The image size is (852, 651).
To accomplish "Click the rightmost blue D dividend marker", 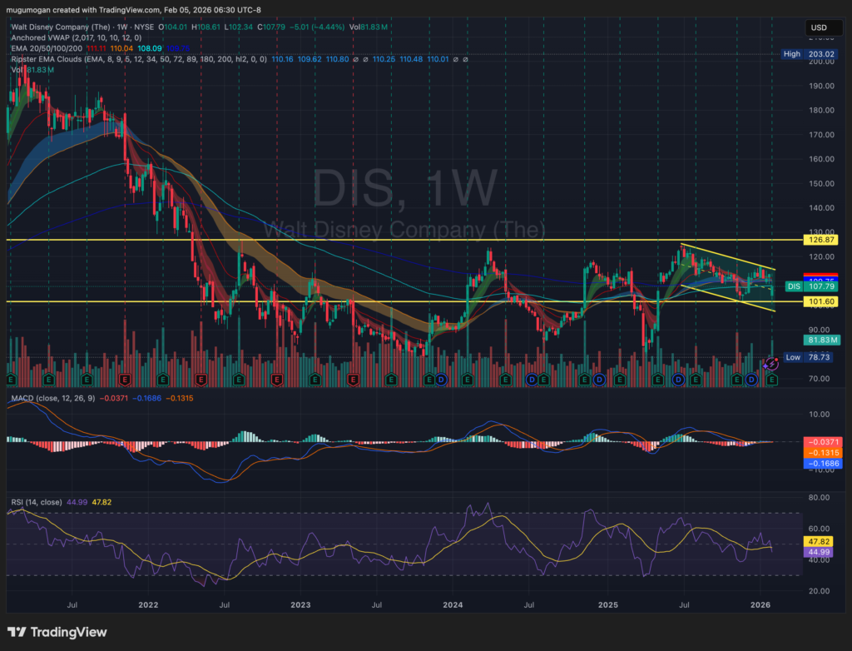I will click(x=751, y=380).
